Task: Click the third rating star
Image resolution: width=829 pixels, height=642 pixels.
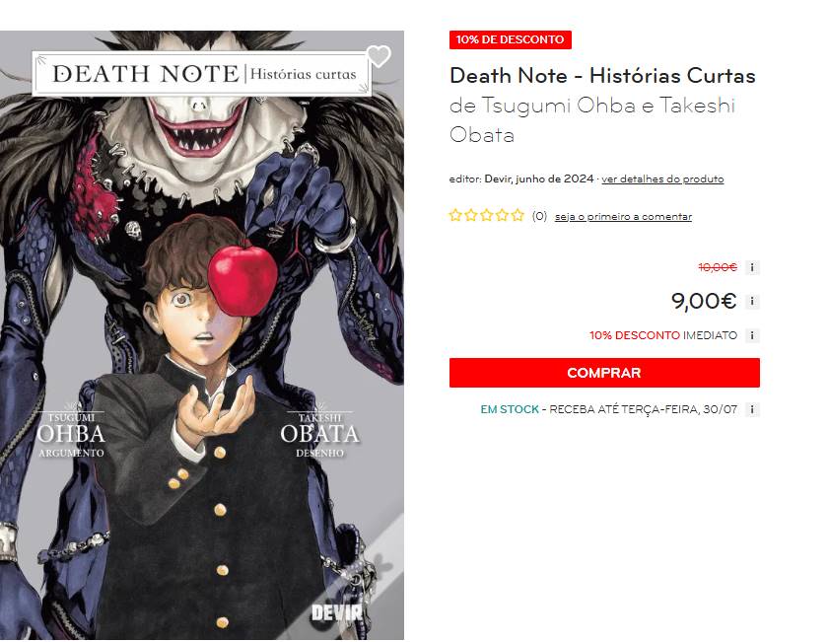Action: [486, 215]
